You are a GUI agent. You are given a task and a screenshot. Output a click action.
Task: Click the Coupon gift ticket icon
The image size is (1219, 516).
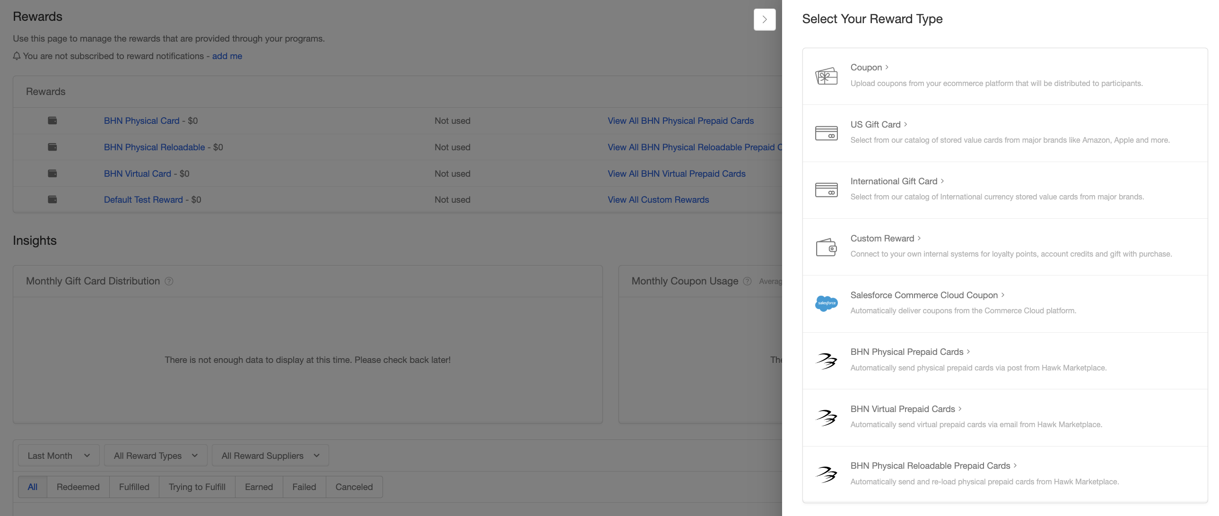(826, 76)
